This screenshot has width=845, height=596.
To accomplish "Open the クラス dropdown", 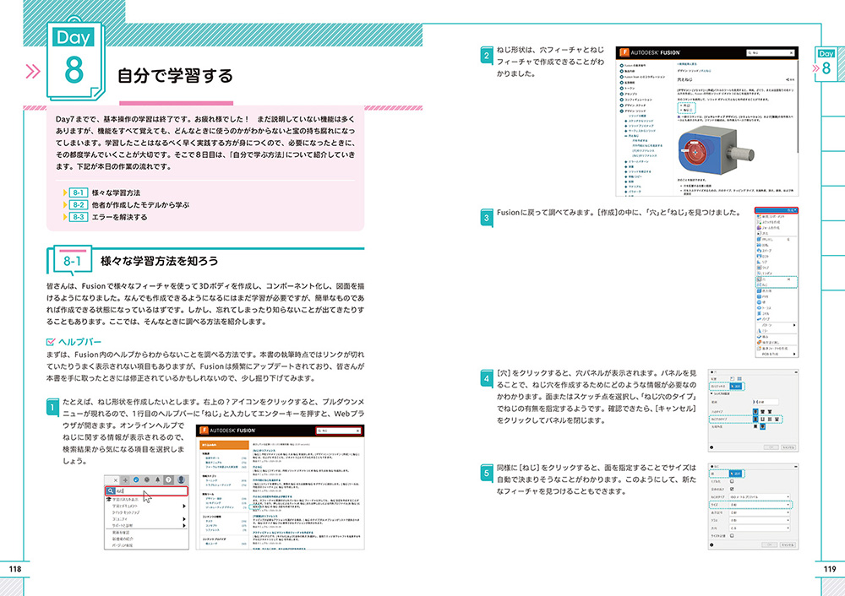I will coord(760,521).
